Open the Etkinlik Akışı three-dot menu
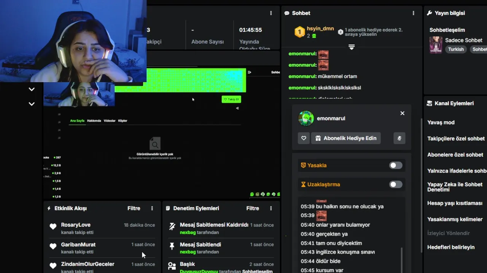 pos(152,208)
